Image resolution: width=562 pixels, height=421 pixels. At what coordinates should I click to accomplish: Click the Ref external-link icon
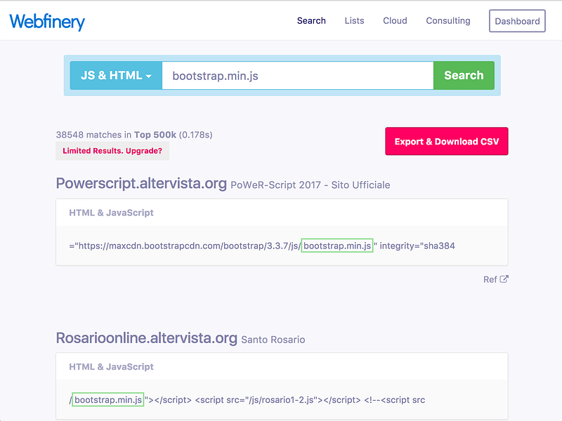[503, 279]
